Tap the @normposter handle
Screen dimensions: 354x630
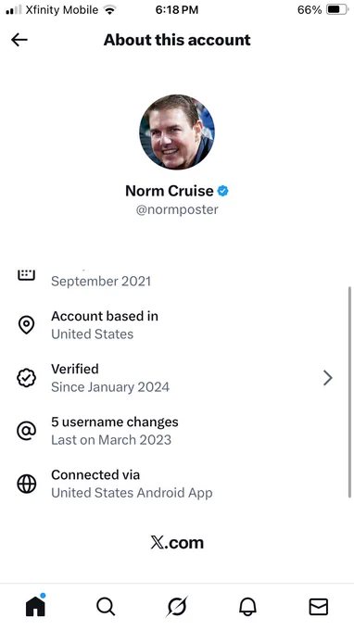(177, 209)
